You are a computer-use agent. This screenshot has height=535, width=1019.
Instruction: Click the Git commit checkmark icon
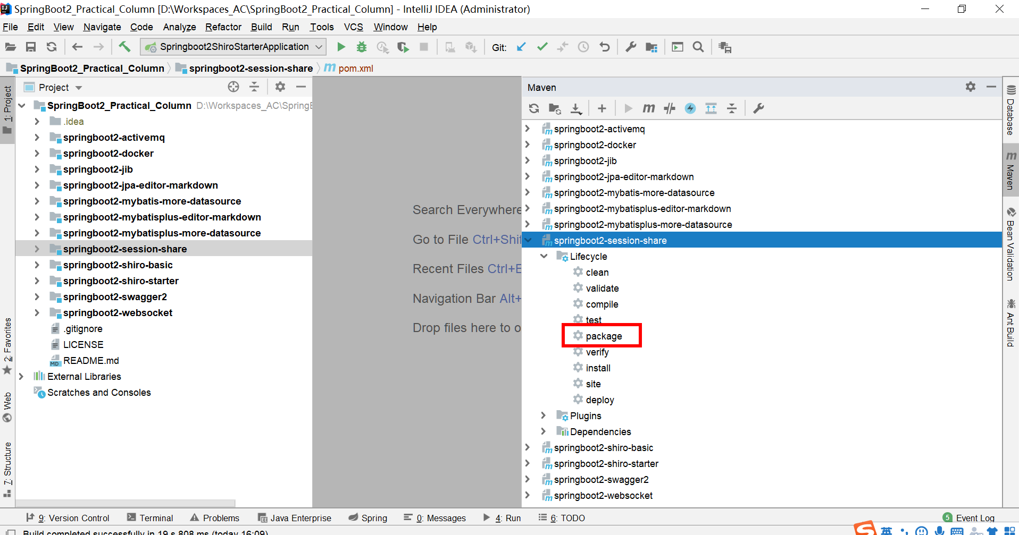(542, 47)
